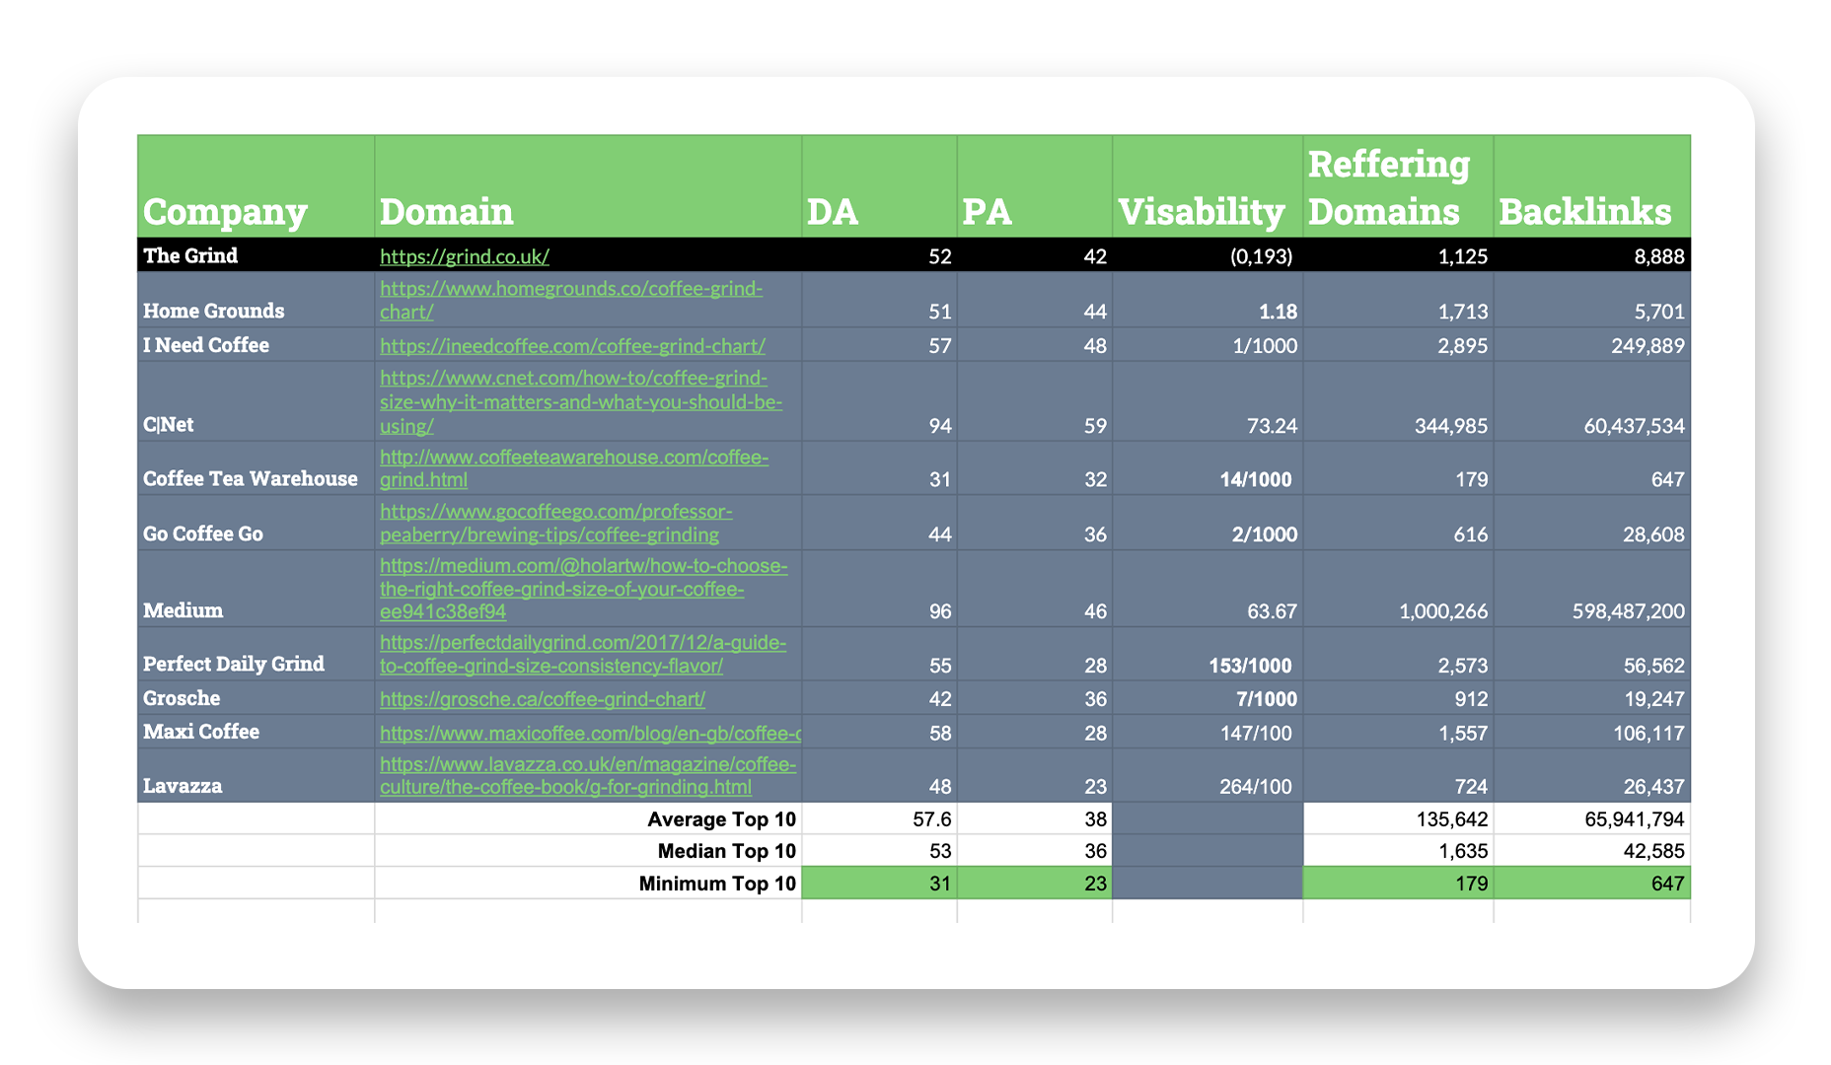The width and height of the screenshot is (1831, 1065).
Task: Click Medium DA value 96
Action: (x=940, y=611)
